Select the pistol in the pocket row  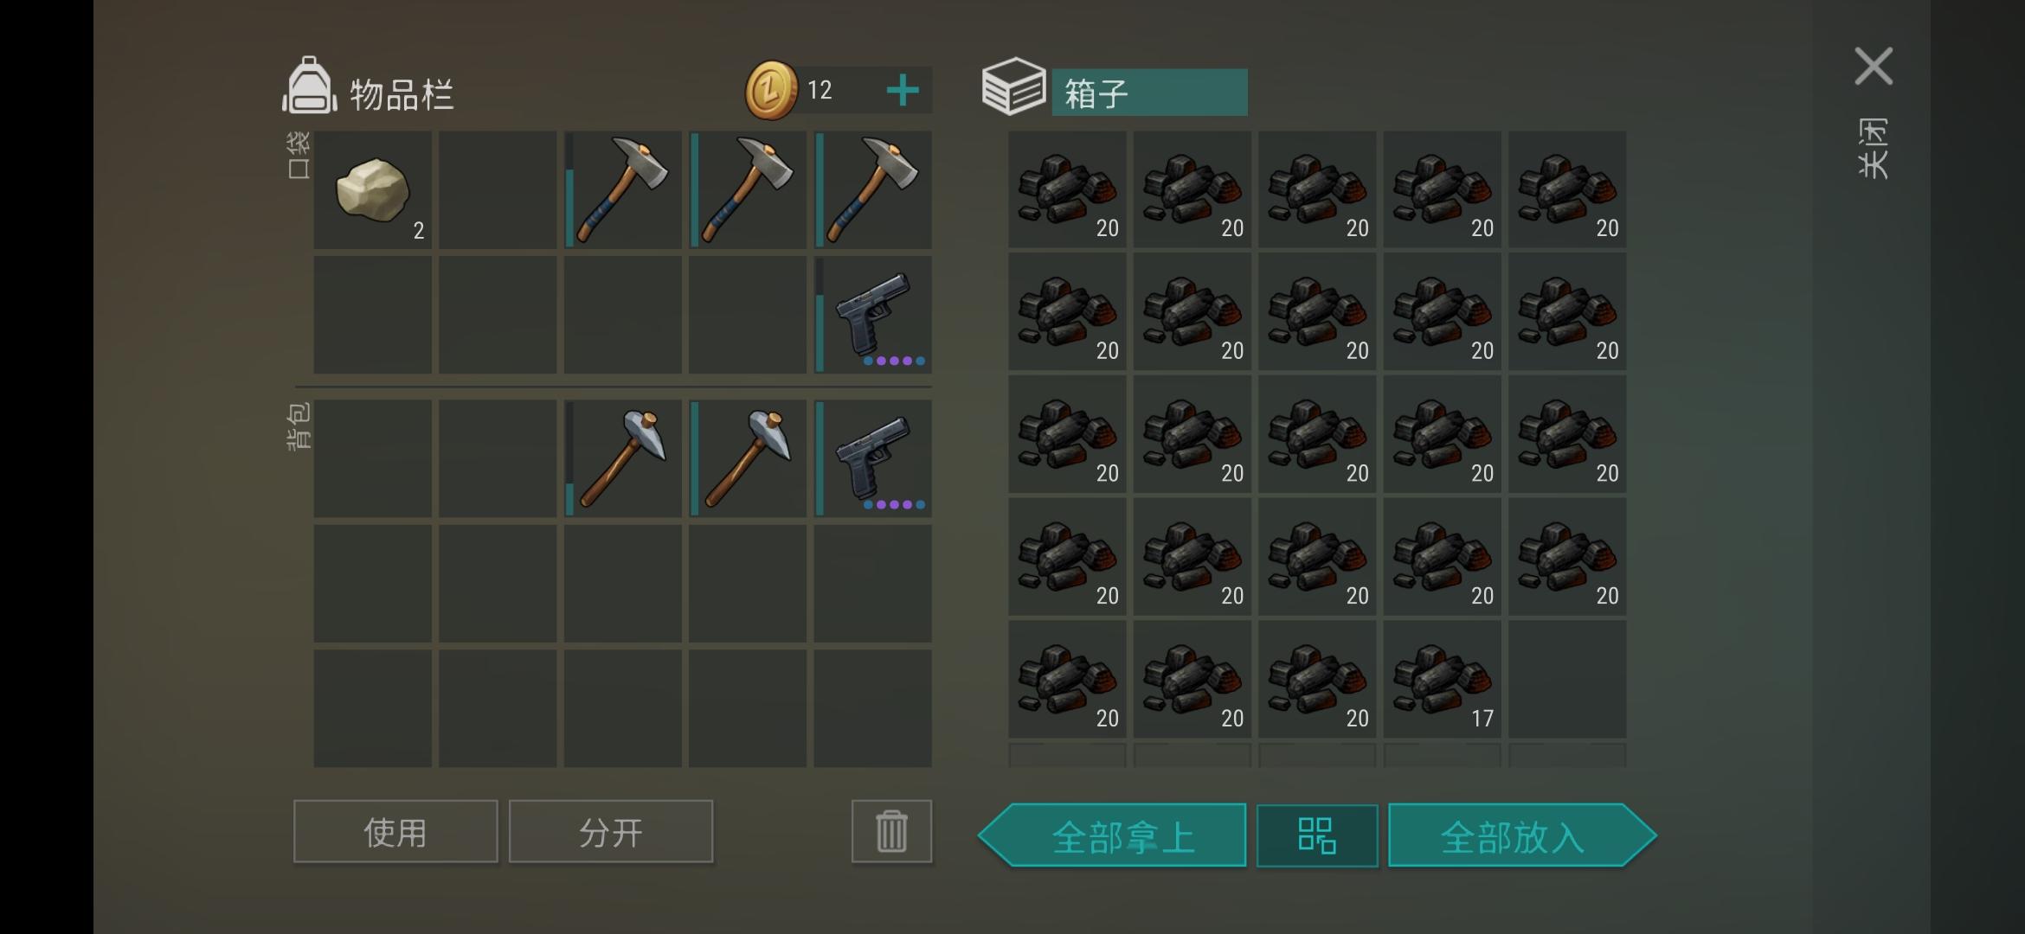[x=873, y=315]
